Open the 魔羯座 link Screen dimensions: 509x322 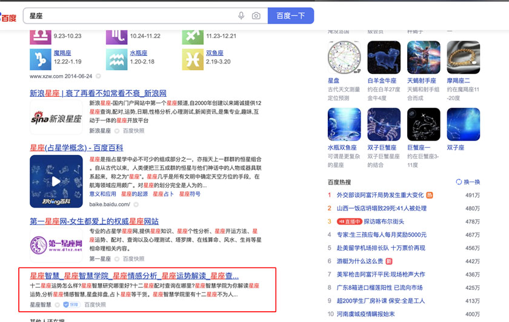point(62,53)
